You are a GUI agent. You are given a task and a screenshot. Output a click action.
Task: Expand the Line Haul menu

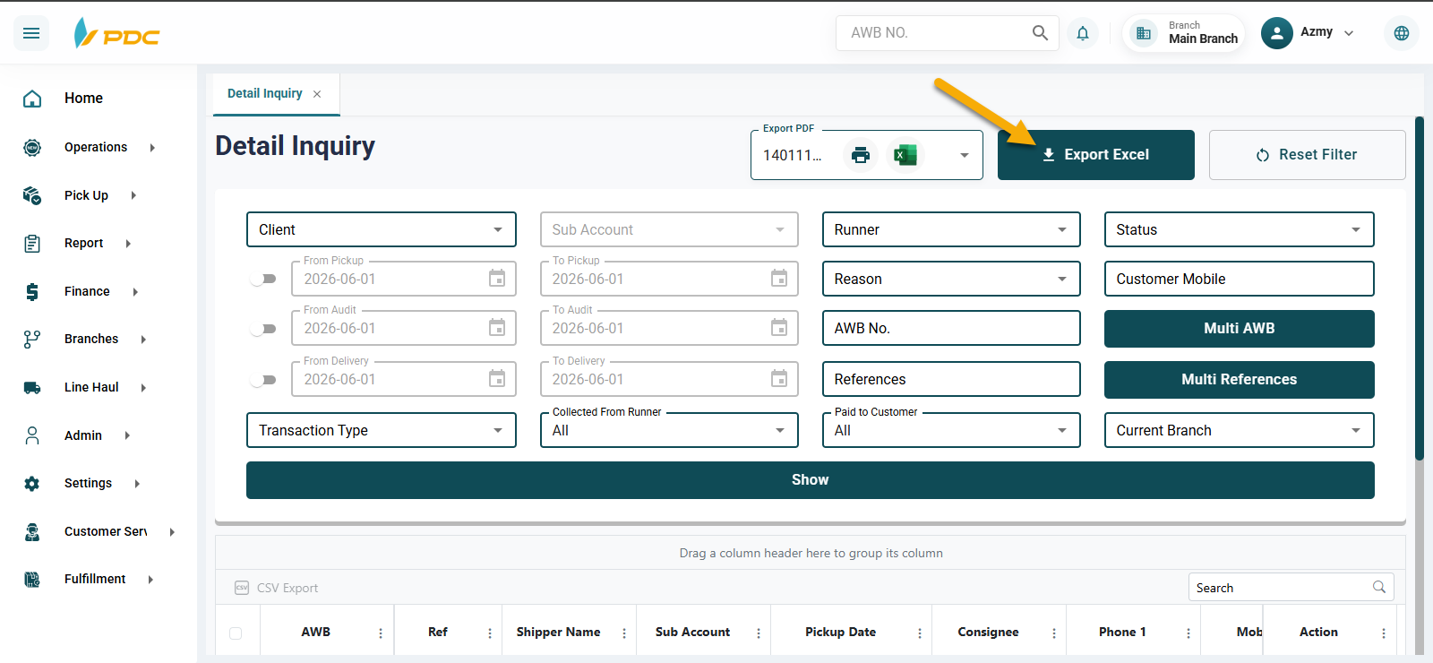point(143,388)
